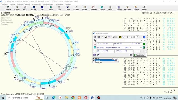Open the Windows Start menu
The image size is (178, 100).
coord(3,97)
